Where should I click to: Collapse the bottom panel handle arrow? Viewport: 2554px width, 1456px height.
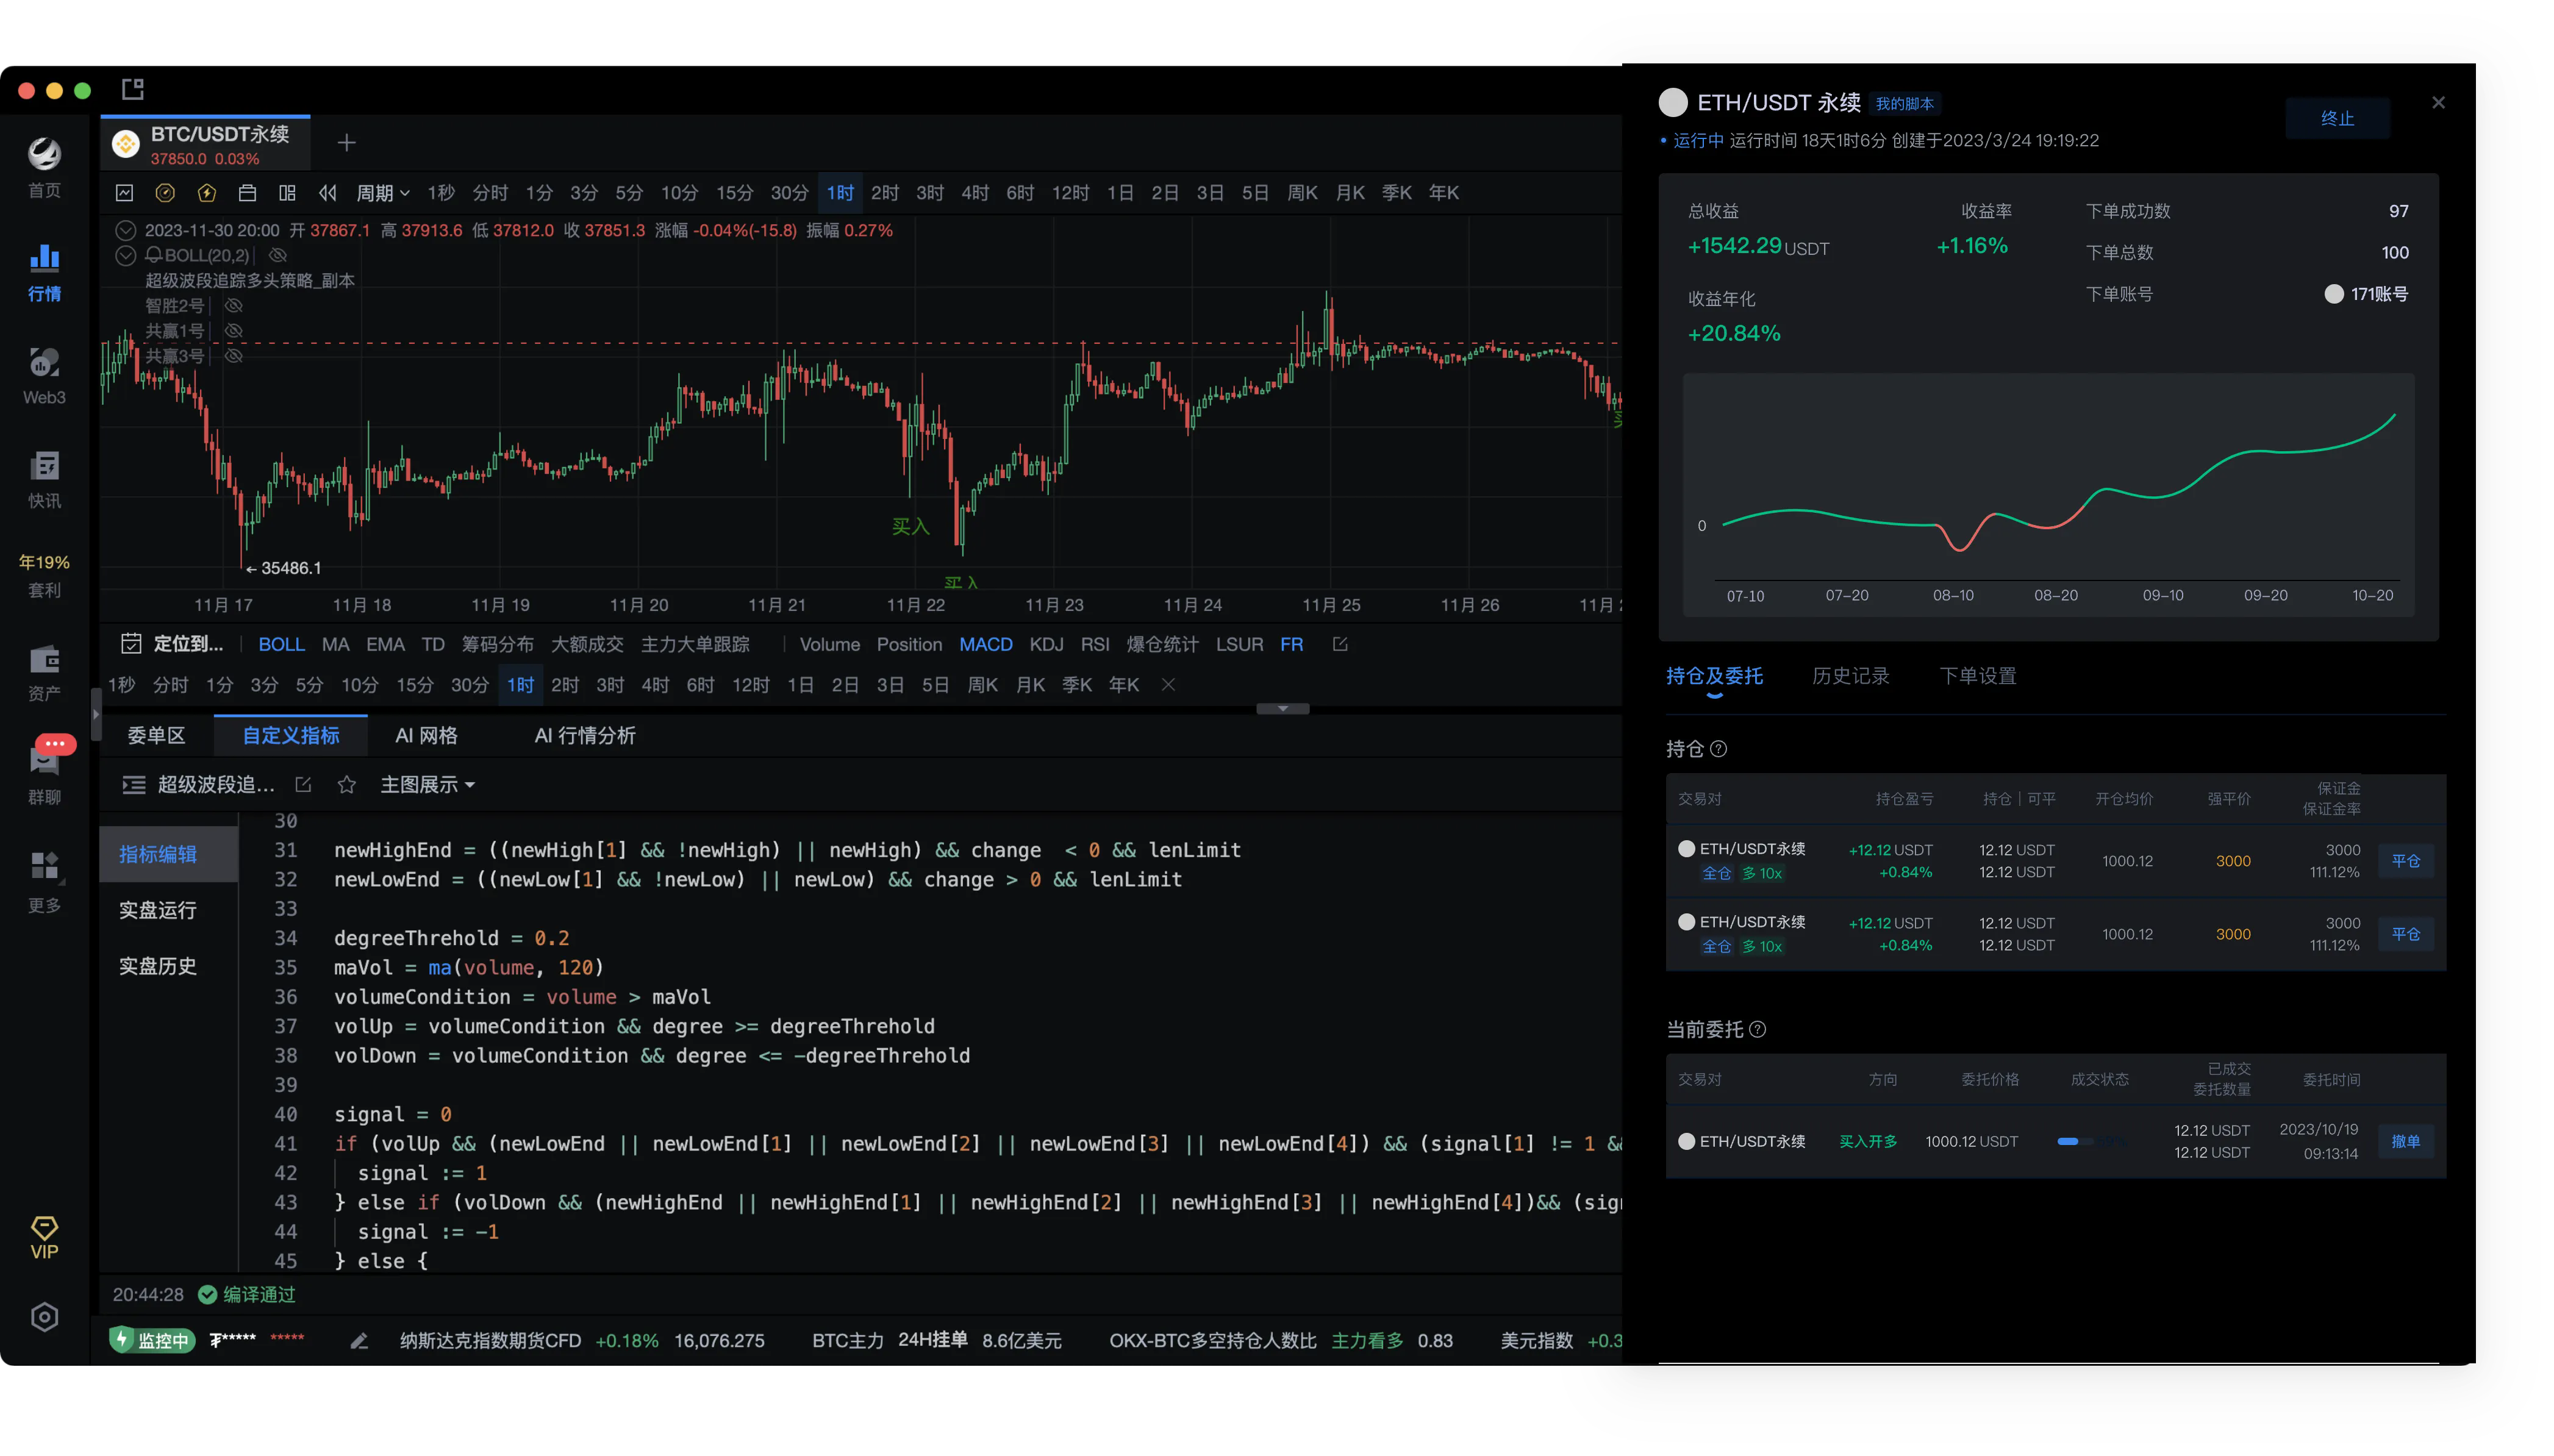[x=1282, y=708]
